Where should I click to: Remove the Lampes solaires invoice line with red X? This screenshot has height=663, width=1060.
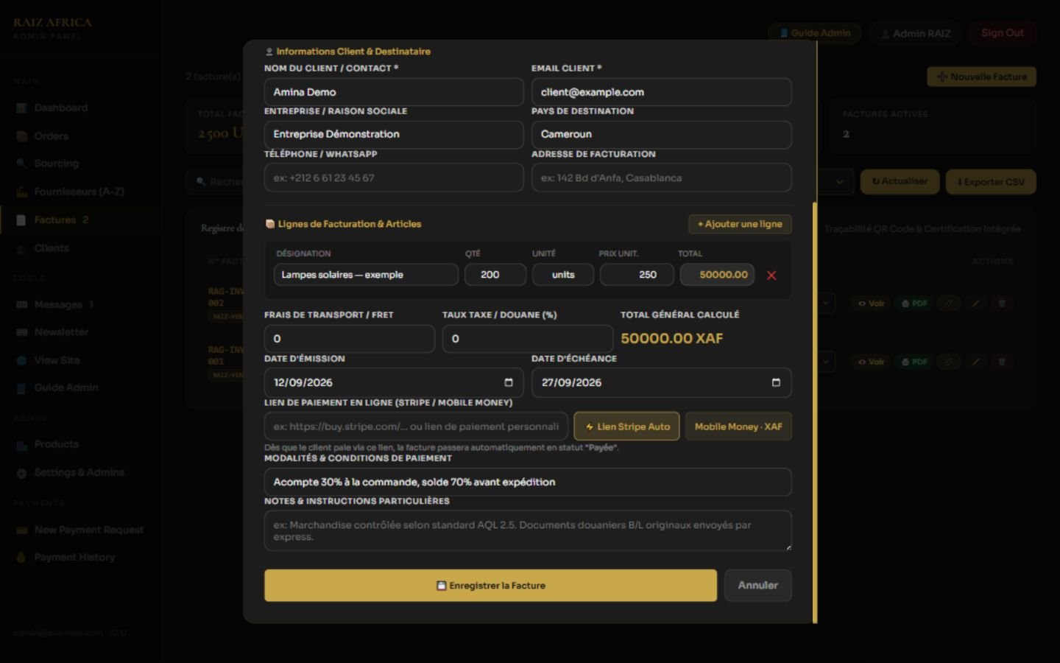tap(771, 276)
